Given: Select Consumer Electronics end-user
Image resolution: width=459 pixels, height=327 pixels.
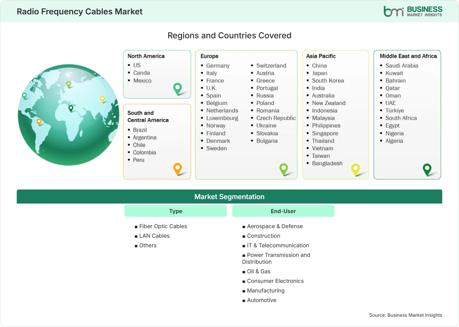Looking at the screenshot, I should [275, 281].
